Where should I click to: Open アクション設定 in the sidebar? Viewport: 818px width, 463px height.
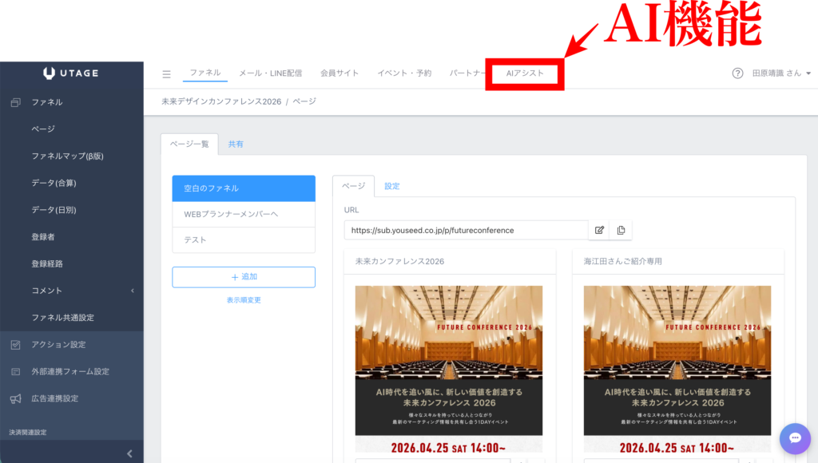(58, 345)
